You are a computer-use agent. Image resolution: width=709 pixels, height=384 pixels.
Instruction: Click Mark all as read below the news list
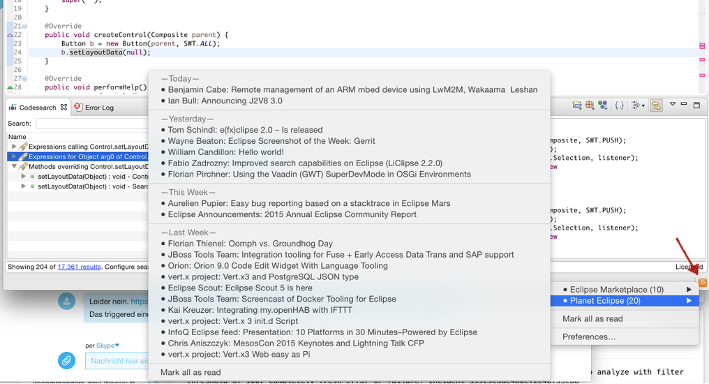tap(191, 372)
